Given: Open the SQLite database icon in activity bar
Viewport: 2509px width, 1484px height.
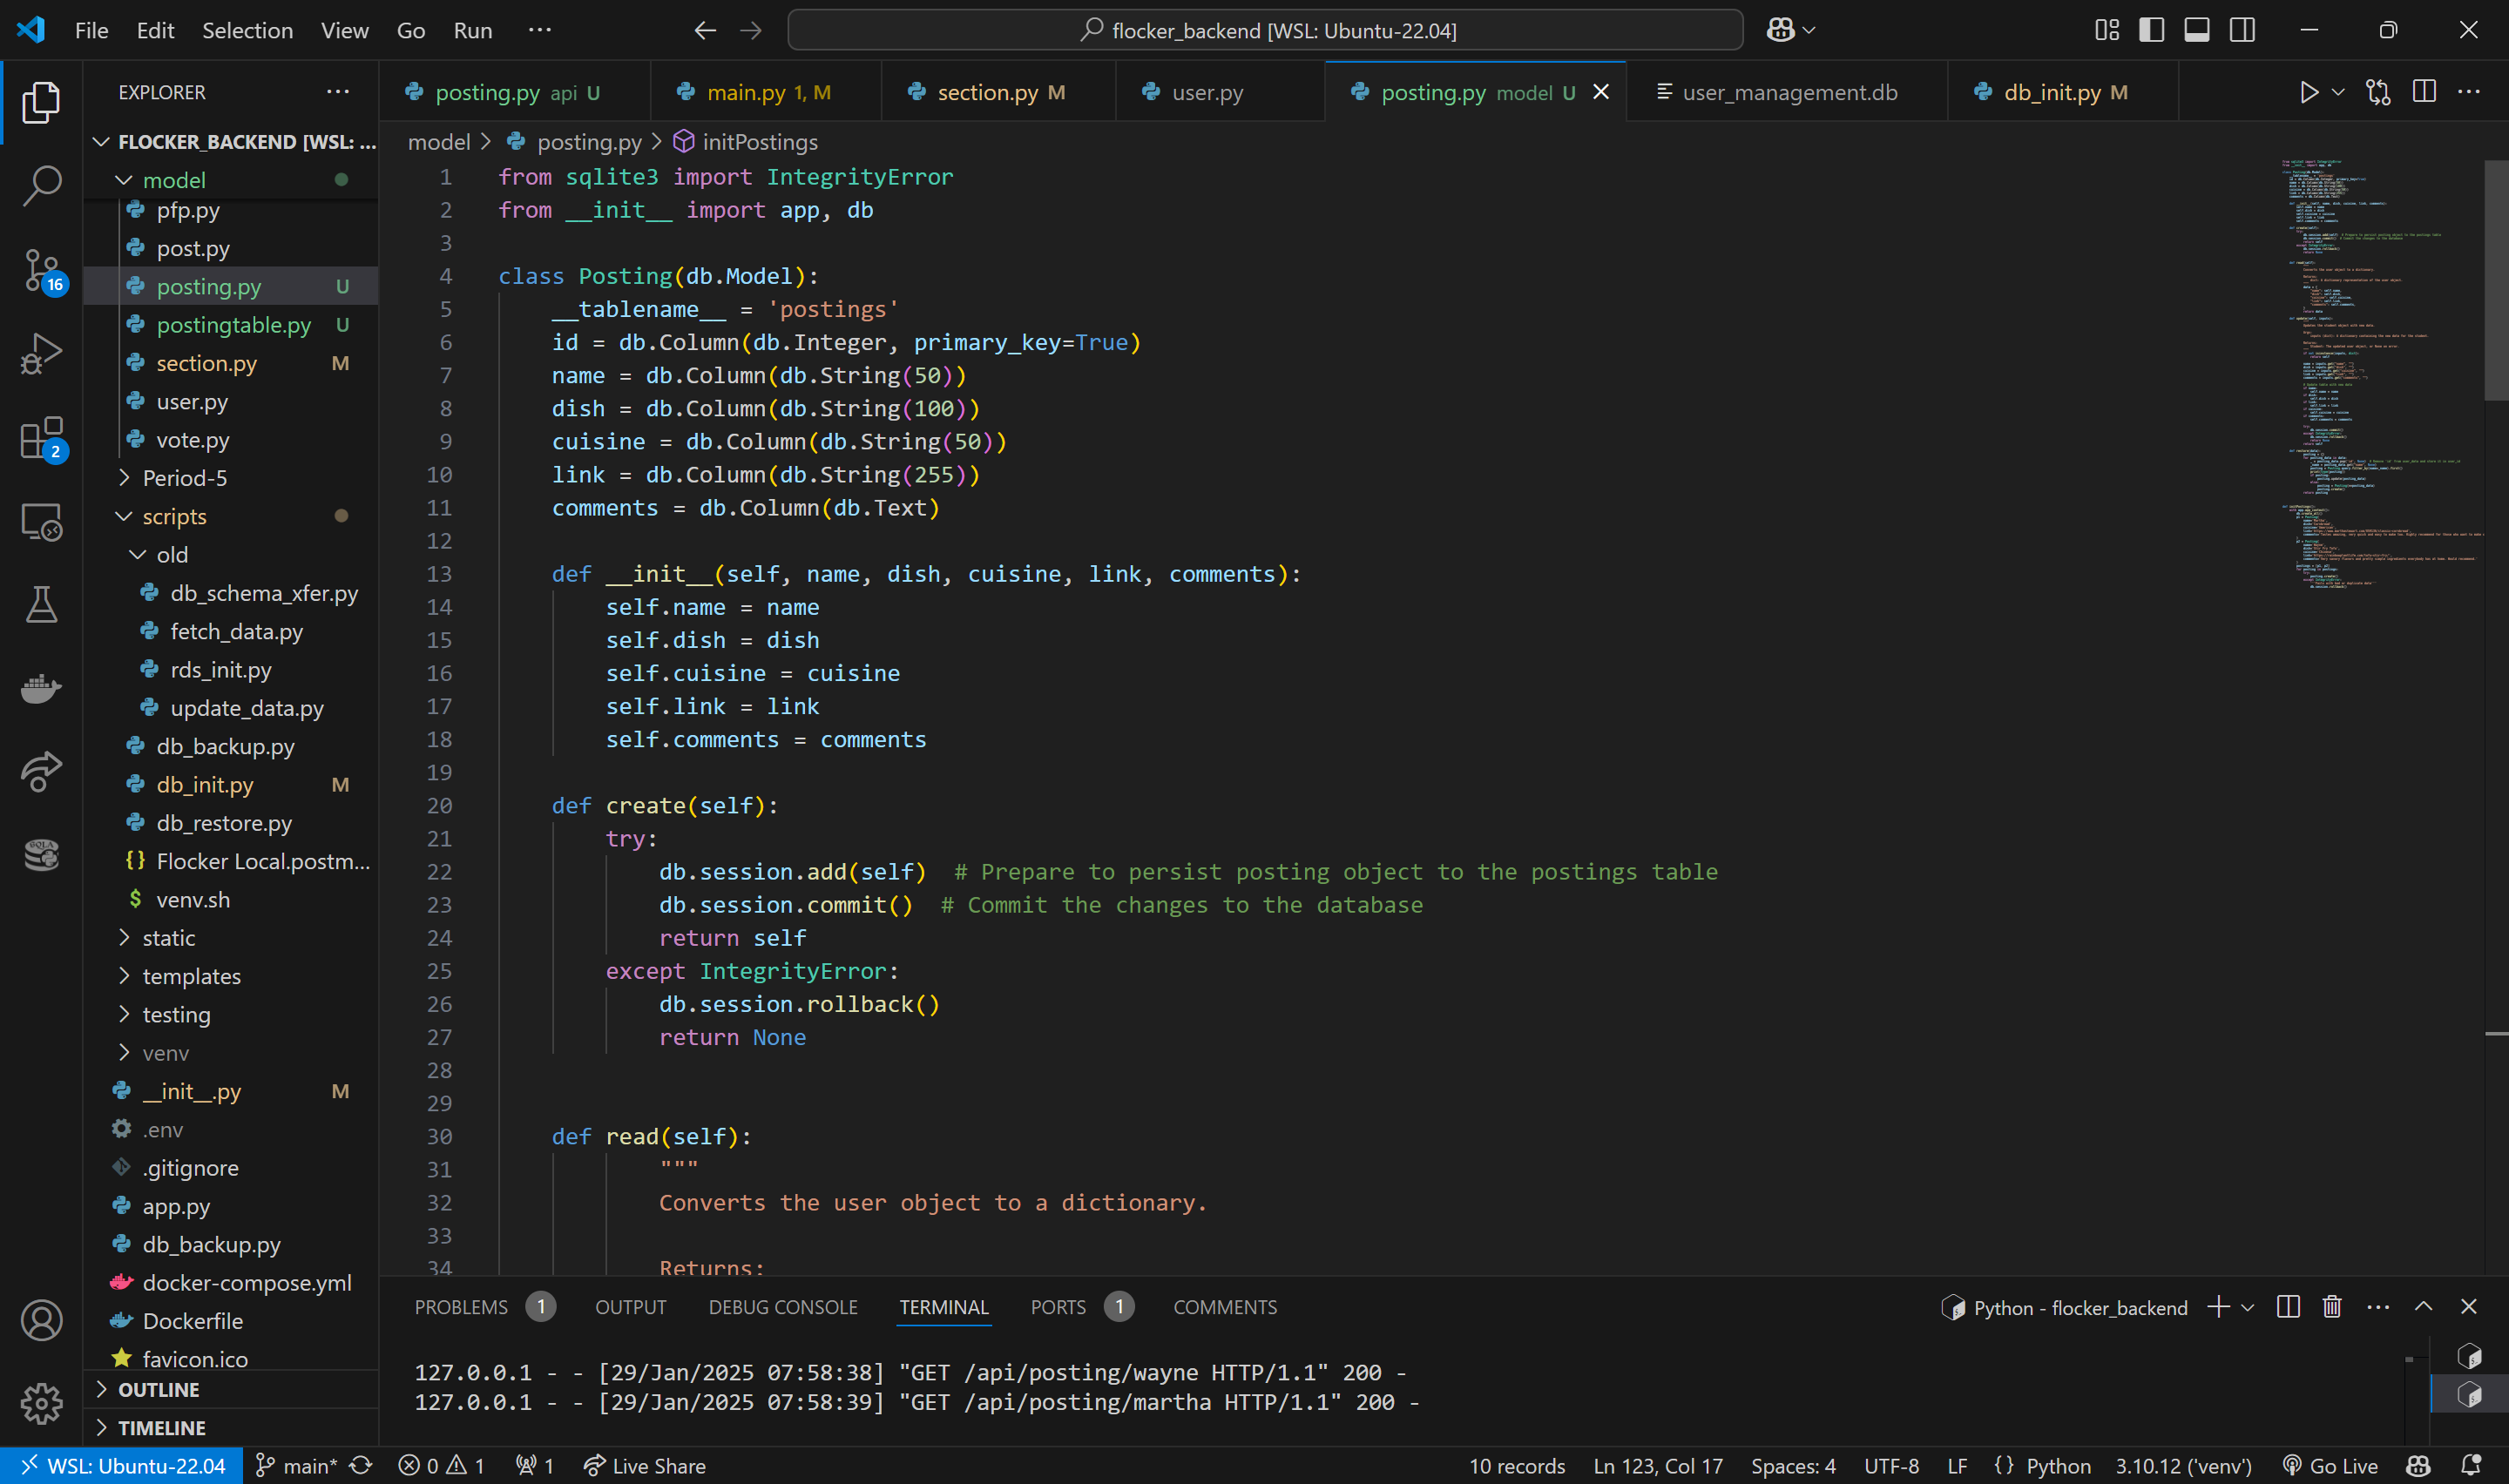Looking at the screenshot, I should click(41, 855).
